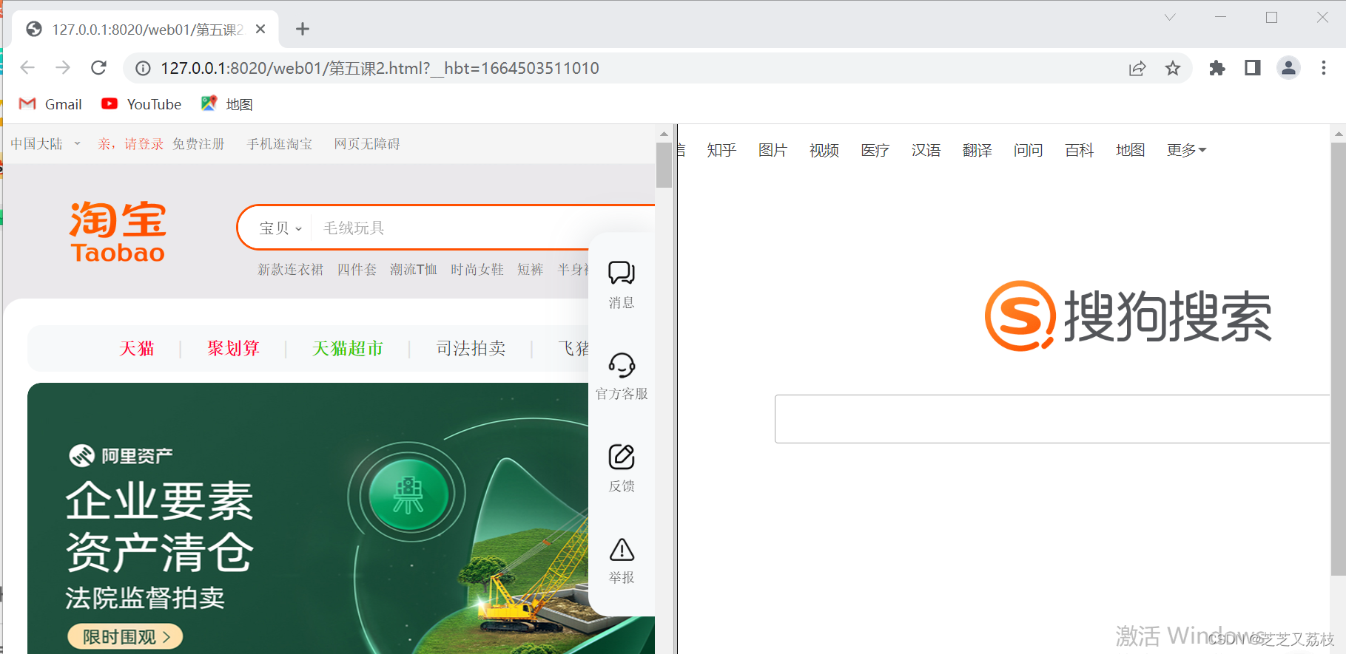
Task: Open 消息 messages icon in sidebar
Action: 622,284
